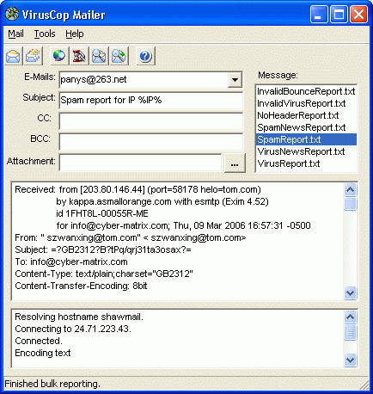Viewport: 373px width, 394px height.
Task: Click the envelope with magnifying glass icon
Action: tap(99, 56)
